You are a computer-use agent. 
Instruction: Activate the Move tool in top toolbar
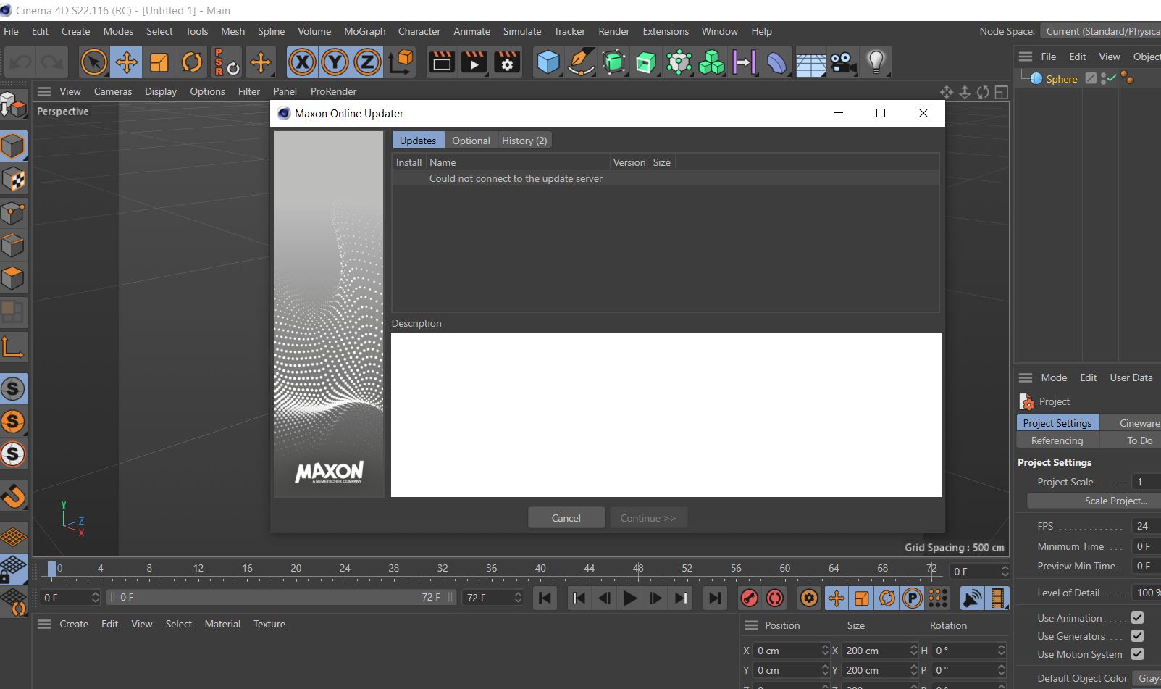[x=126, y=62]
